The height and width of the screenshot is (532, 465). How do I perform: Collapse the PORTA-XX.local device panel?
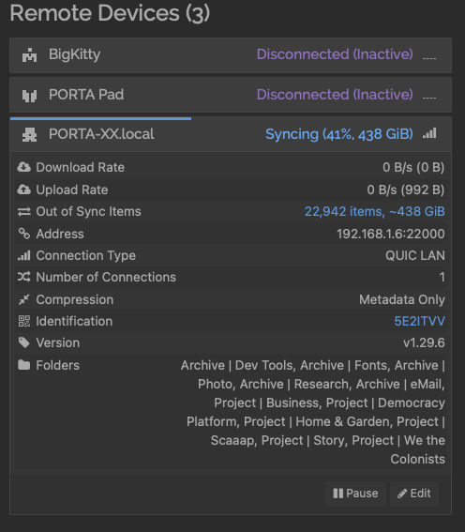[x=231, y=134]
